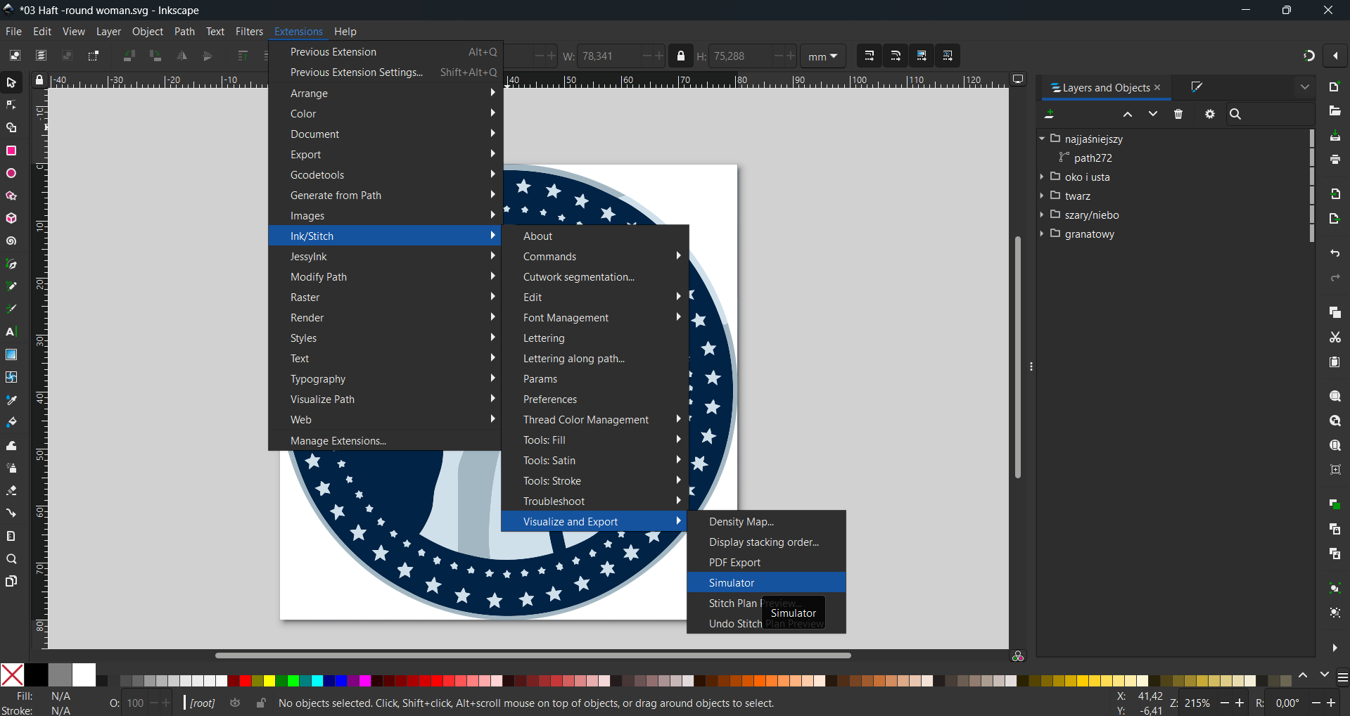Toggle snapping on or off

(x=1308, y=56)
